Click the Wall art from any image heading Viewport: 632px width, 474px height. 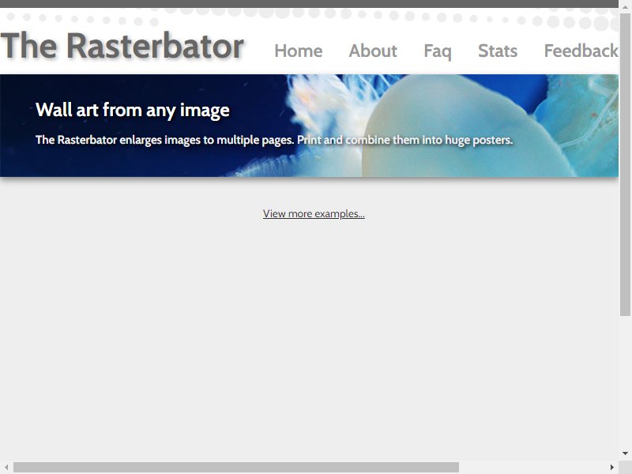tap(133, 110)
